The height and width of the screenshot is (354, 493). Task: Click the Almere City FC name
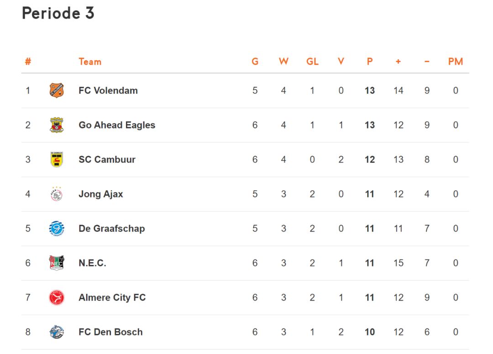(x=112, y=298)
